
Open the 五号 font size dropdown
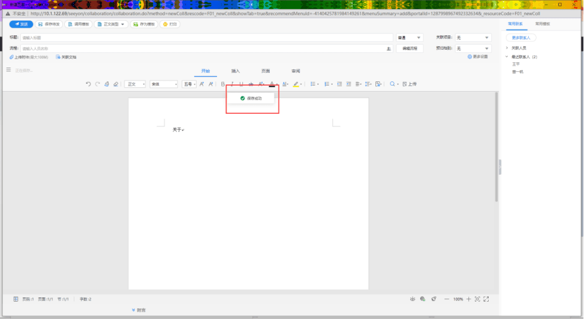click(189, 84)
